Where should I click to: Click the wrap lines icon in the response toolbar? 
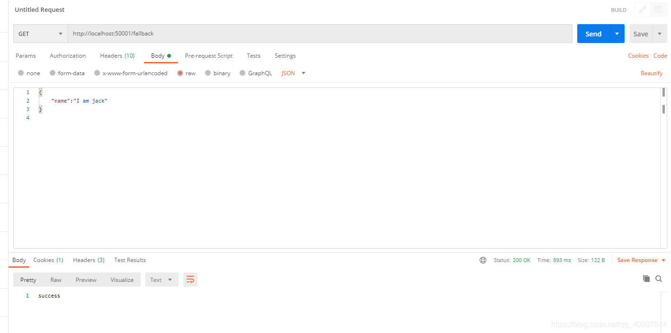coord(190,280)
